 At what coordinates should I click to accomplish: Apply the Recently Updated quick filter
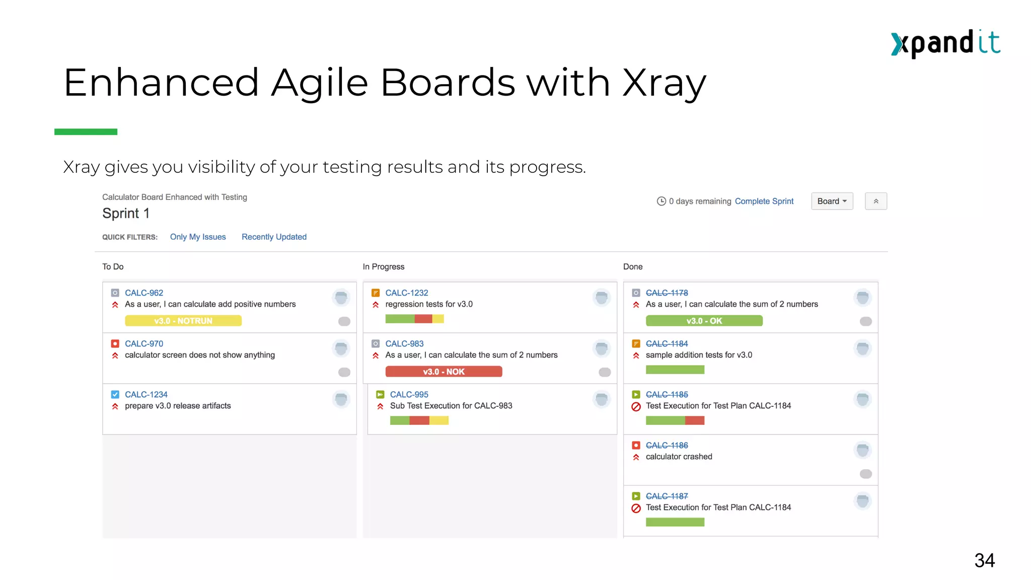[274, 237]
